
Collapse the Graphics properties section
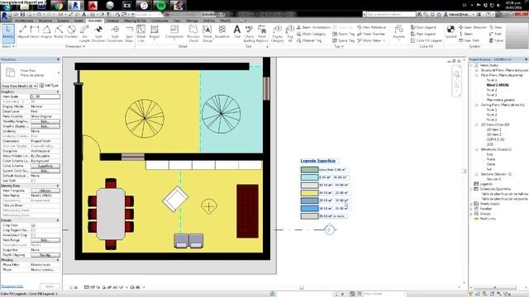[58, 92]
